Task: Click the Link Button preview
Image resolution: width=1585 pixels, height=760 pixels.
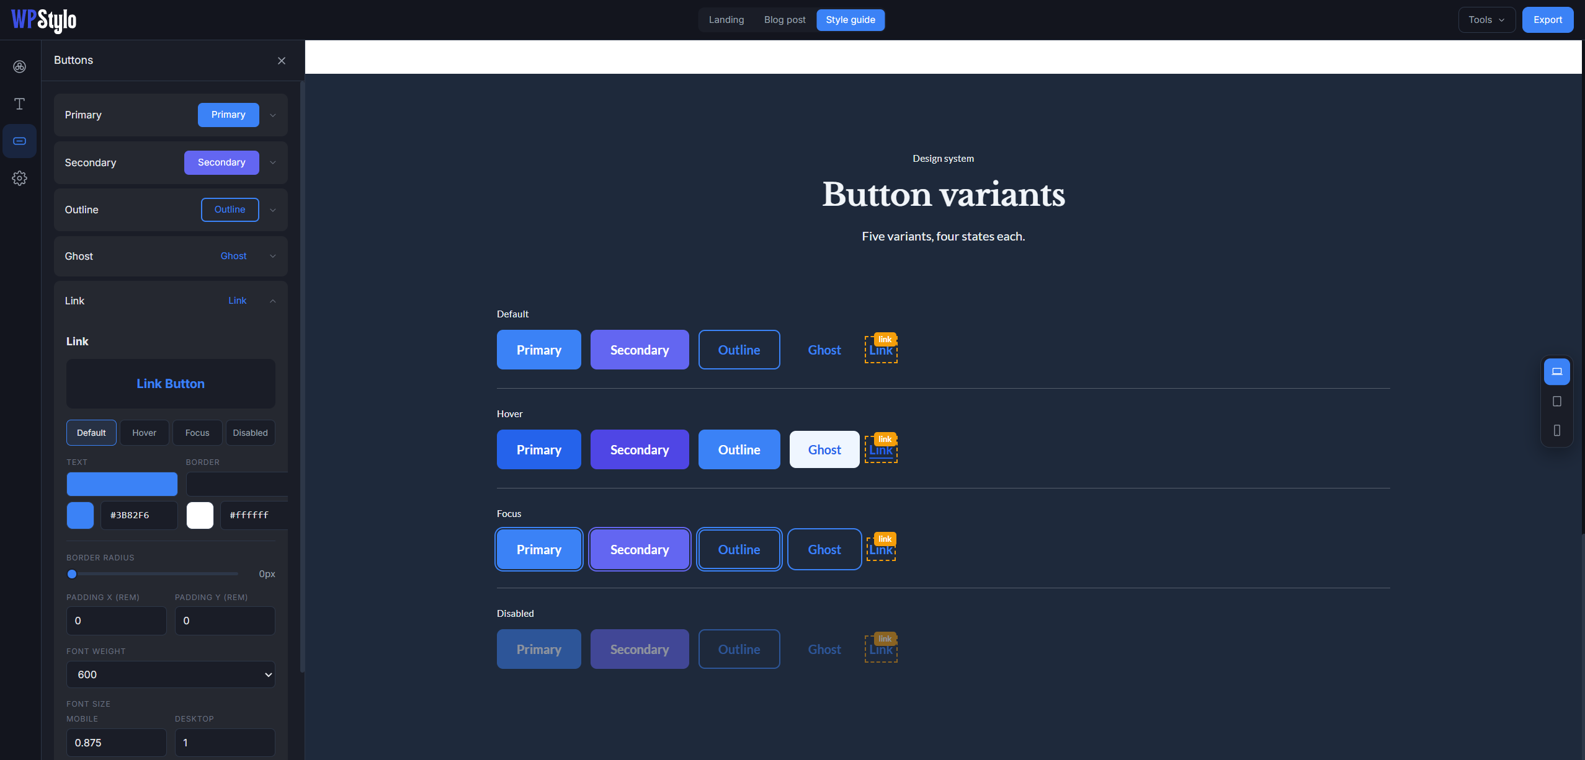Action: click(171, 384)
